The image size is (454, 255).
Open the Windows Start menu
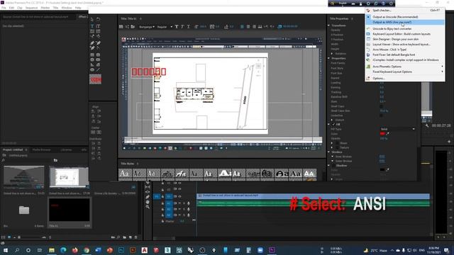click(x=5, y=250)
